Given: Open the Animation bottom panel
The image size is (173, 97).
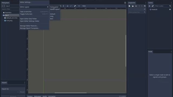Looking at the screenshot, I should coord(52,96).
